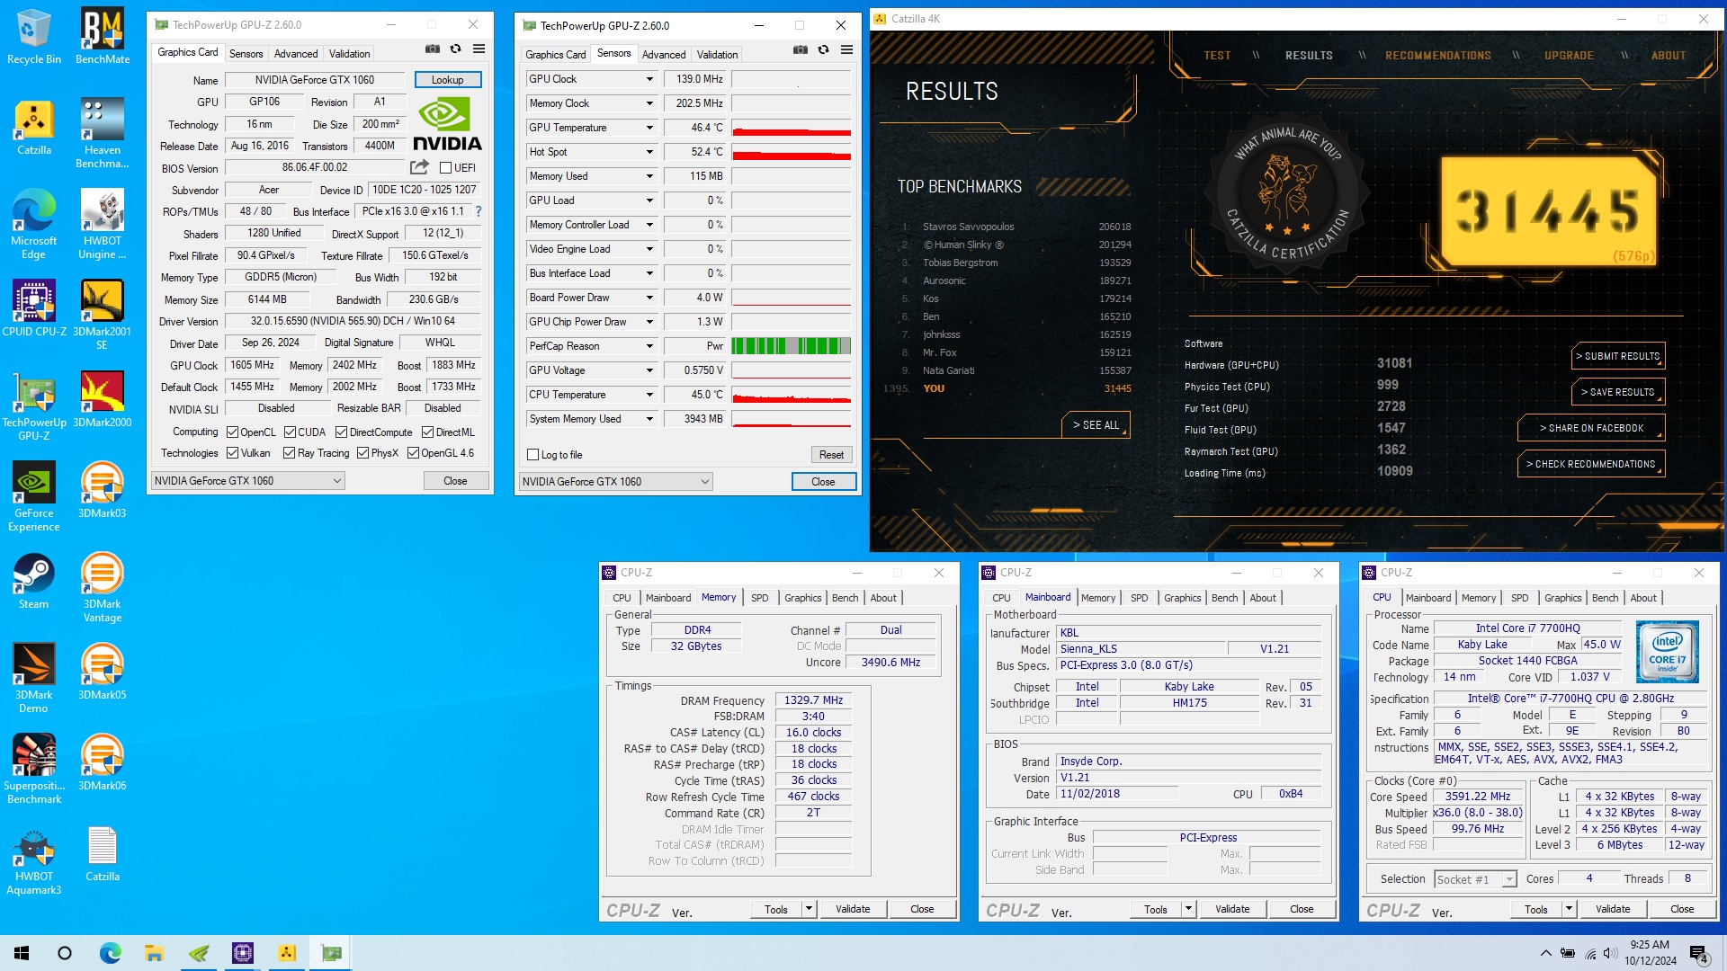Viewport: 1727px width, 971px height.
Task: Click the refresh icon in left GPU-Z window
Action: [456, 49]
